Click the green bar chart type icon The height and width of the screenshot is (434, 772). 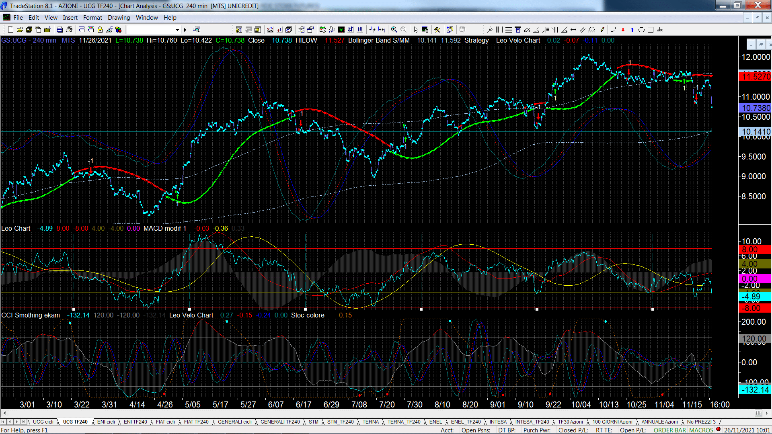[x=341, y=29]
